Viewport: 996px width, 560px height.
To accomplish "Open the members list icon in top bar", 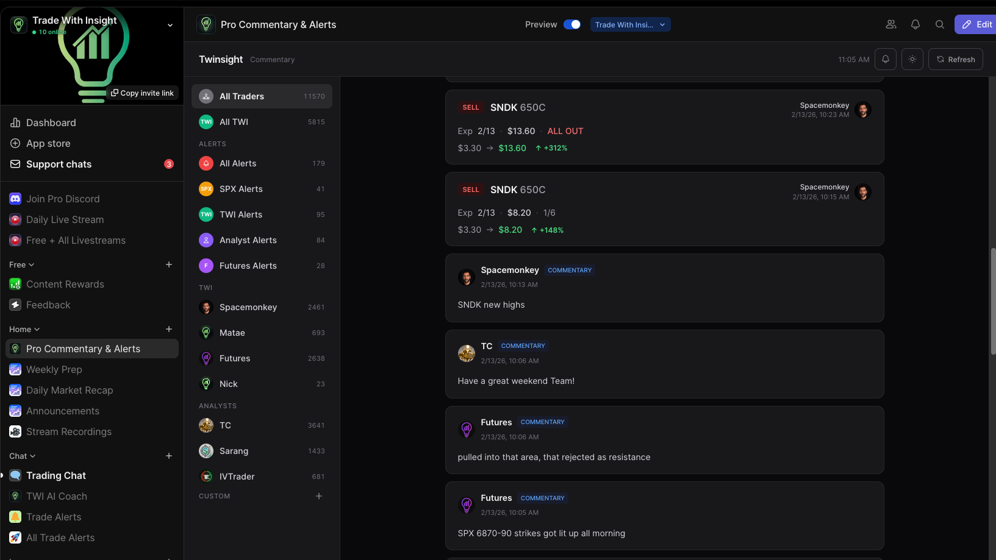I will (890, 24).
